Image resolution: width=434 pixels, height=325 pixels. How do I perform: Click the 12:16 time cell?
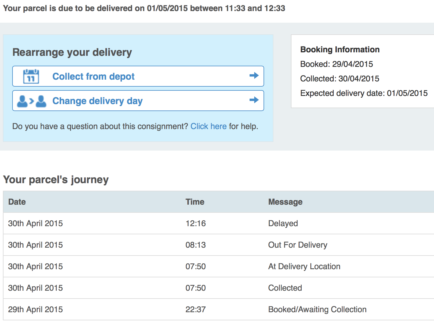tap(196, 223)
